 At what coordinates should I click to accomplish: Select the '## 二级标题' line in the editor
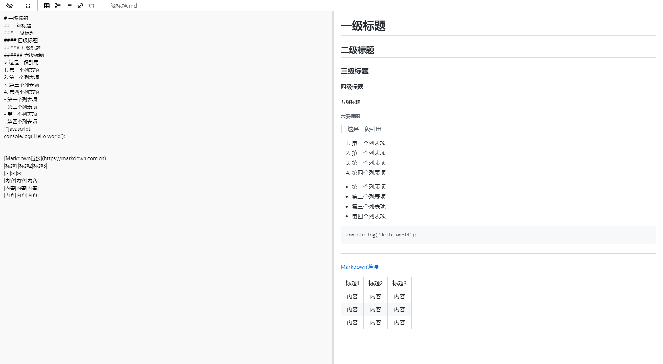point(18,26)
